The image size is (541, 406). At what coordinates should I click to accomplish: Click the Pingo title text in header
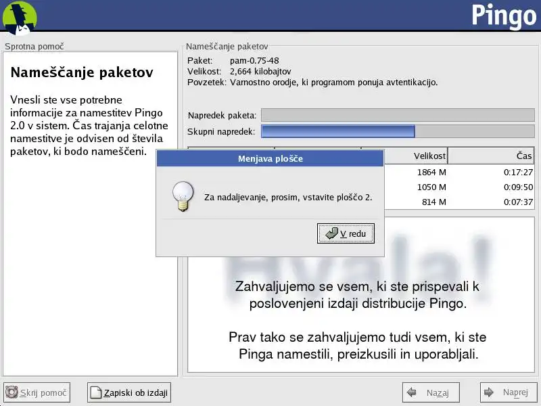click(x=504, y=16)
